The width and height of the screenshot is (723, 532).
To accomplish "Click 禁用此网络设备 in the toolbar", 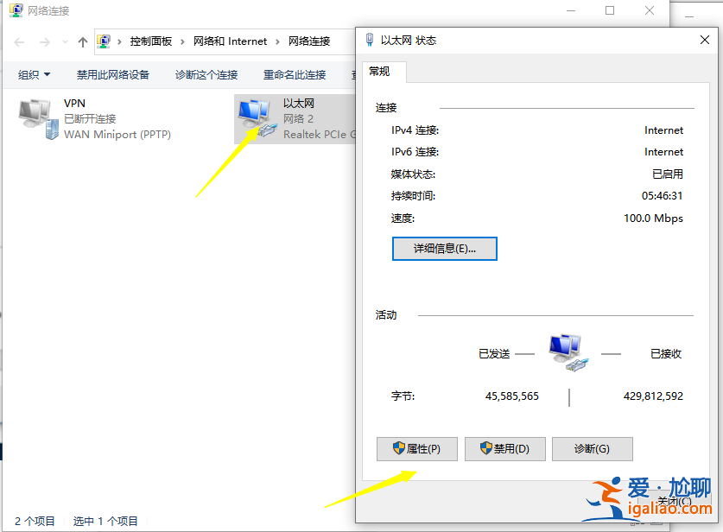I will pyautogui.click(x=113, y=74).
